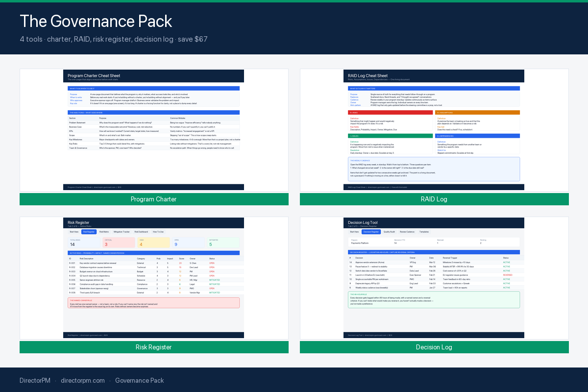The height and width of the screenshot is (392, 588).
Task: Click the Total Risks 14 summary card
Action: 84,243
